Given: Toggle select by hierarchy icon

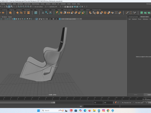Looking at the screenshot, I should pos(7,7).
